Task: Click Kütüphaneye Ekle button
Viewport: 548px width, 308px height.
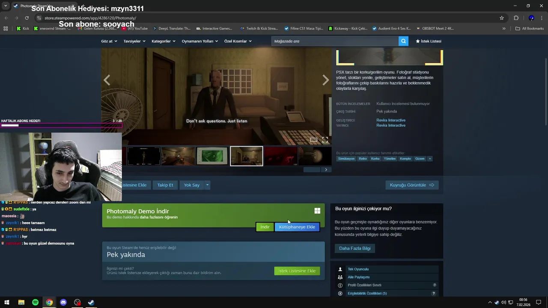Action: pyautogui.click(x=297, y=227)
